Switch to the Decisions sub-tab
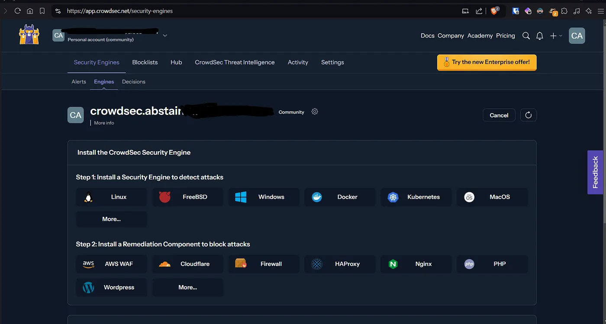The width and height of the screenshot is (606, 324). pos(134,82)
